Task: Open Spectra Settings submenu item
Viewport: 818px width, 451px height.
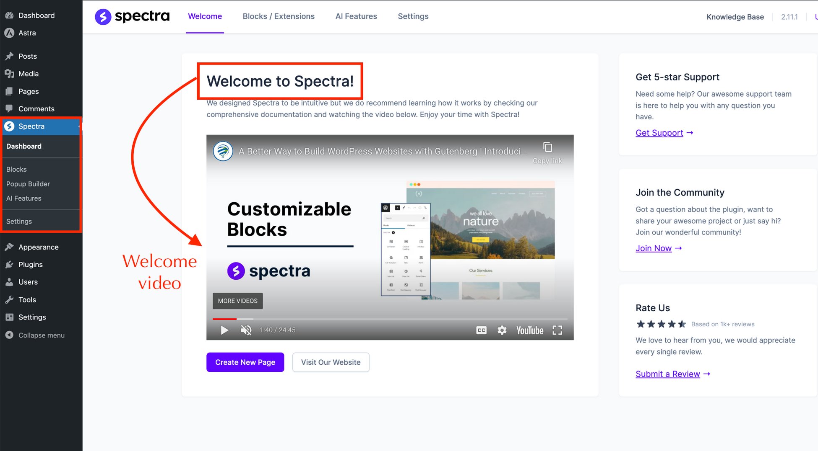Action: (19, 221)
